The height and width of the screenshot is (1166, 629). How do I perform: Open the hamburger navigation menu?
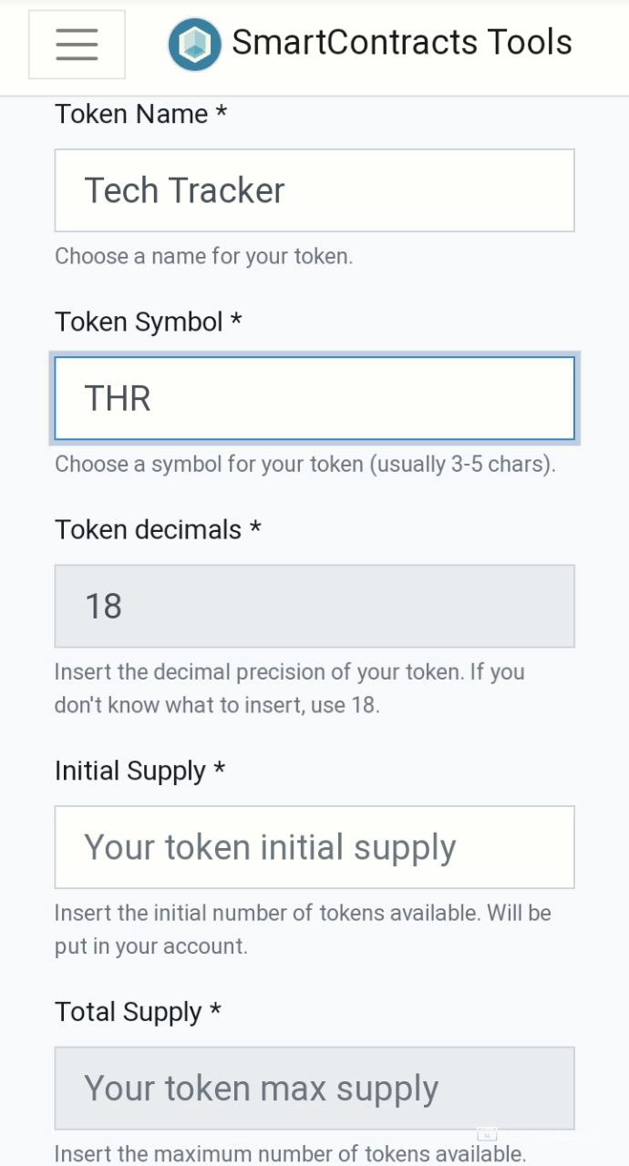click(77, 45)
